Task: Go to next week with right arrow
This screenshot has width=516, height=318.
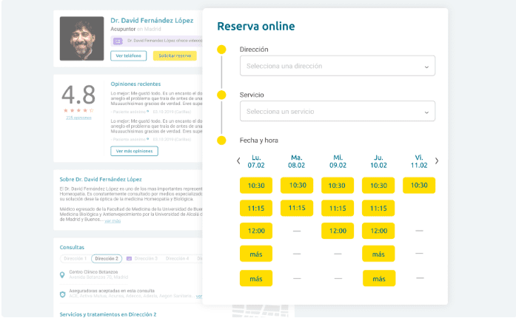Action: tap(437, 160)
